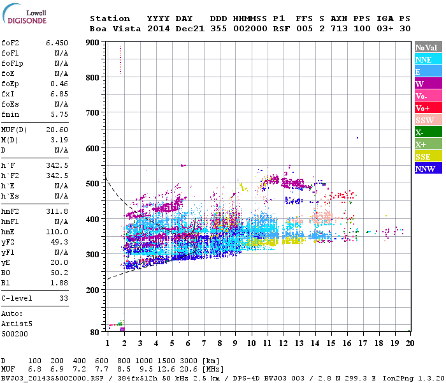The height and width of the screenshot is (383, 446).
Task: Click the BVJ03_2014355002000.RSF filename
Action: pyautogui.click(x=52, y=379)
